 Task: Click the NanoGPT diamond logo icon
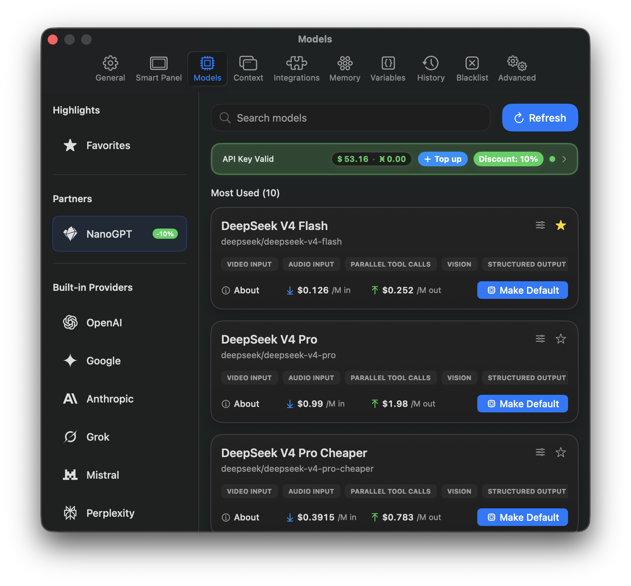[x=70, y=234]
